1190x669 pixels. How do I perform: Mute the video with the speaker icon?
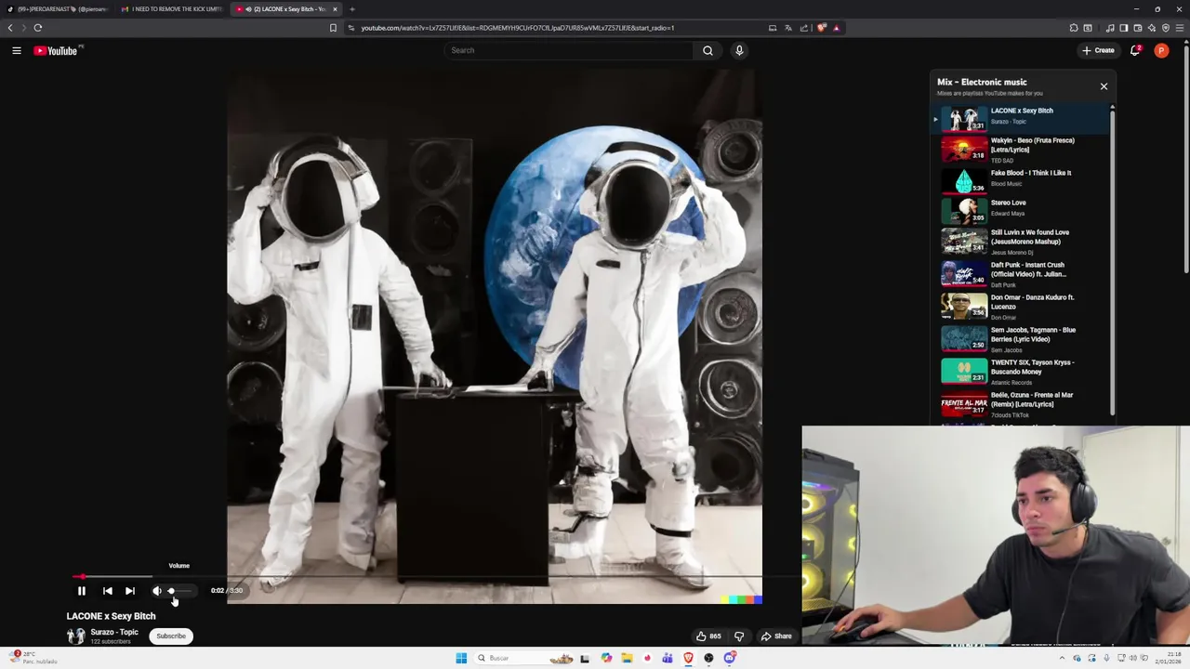pyautogui.click(x=157, y=591)
